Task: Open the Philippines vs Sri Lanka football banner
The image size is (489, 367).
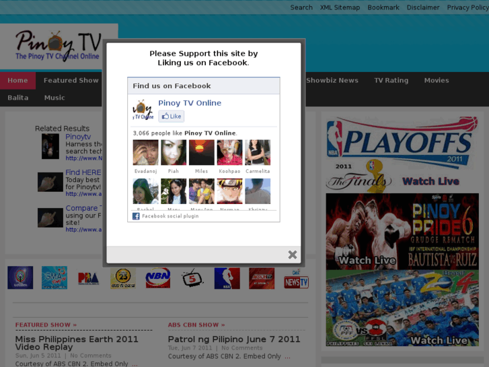Action: pyautogui.click(x=402, y=308)
